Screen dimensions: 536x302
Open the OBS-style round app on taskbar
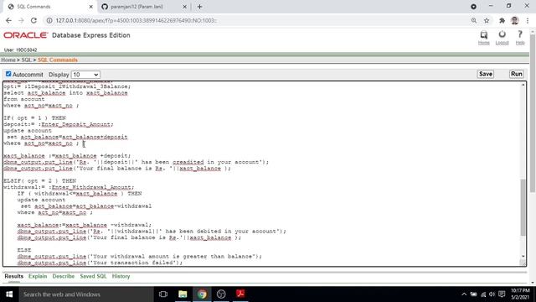(221, 294)
